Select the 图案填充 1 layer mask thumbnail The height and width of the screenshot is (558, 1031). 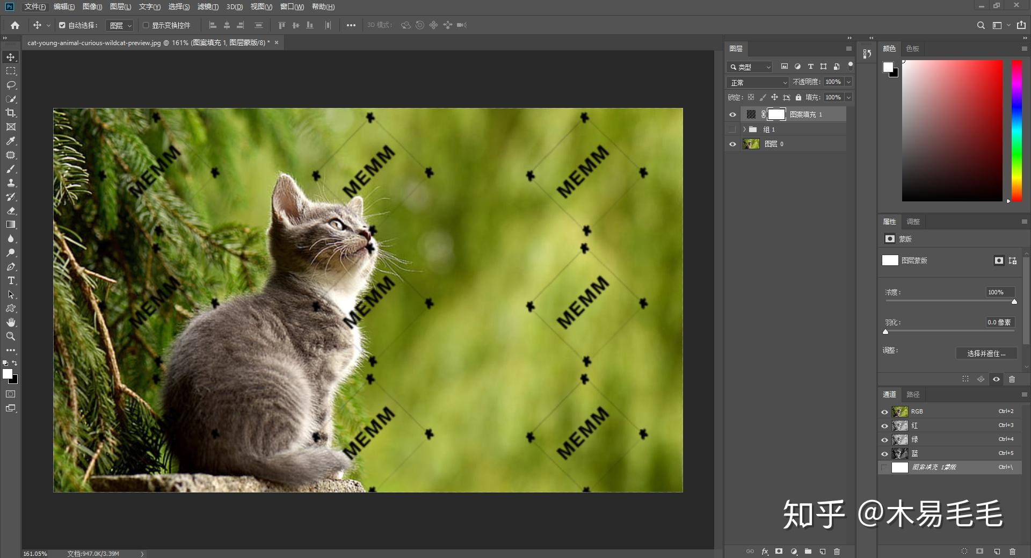(776, 114)
